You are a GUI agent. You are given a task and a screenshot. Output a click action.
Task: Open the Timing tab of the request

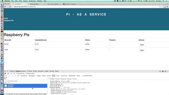click(74, 79)
